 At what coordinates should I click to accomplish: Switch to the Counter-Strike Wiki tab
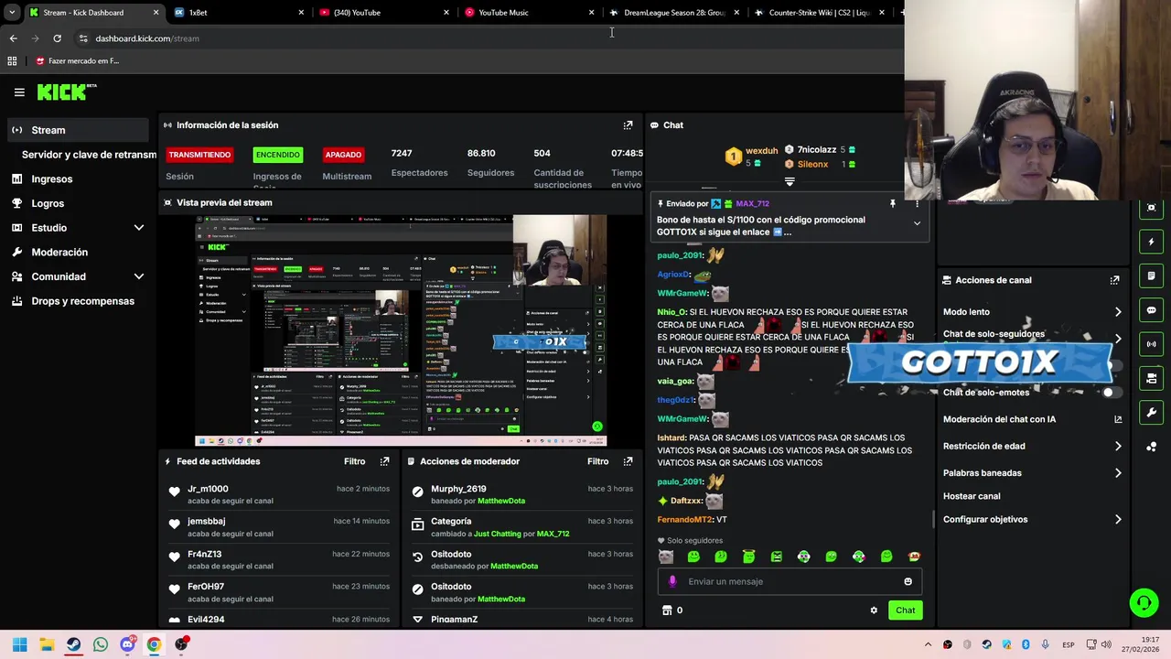[x=821, y=13]
